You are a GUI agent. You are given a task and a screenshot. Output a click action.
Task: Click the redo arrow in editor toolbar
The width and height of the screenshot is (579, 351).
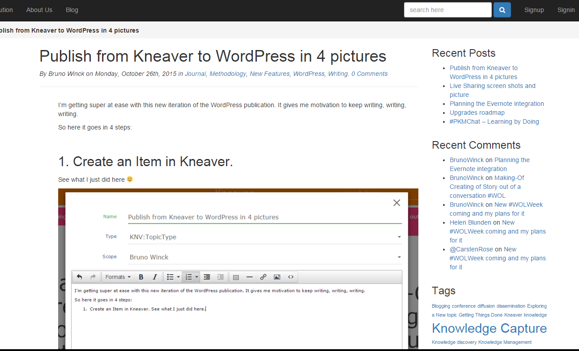(x=93, y=277)
